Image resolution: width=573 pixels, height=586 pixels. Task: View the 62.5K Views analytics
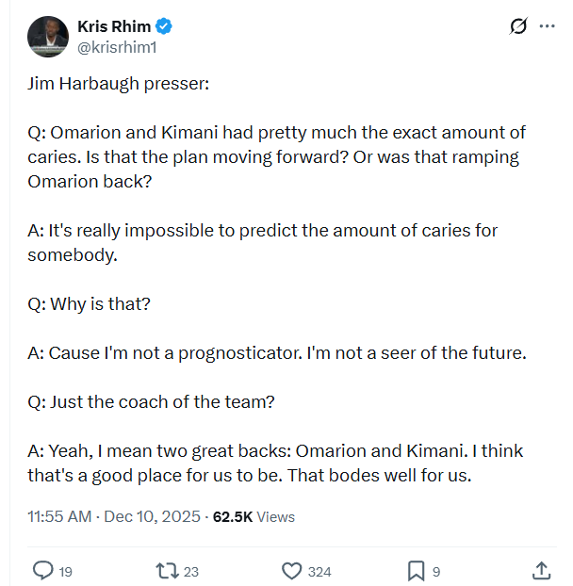click(x=254, y=516)
